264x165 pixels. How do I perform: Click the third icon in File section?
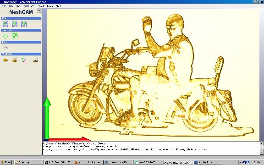(x=24, y=24)
